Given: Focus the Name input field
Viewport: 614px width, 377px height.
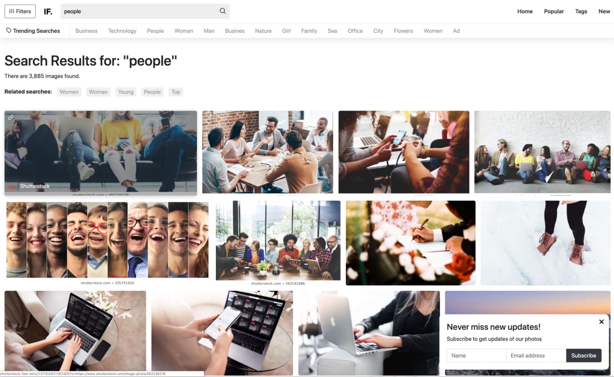Looking at the screenshot, I should [x=476, y=355].
